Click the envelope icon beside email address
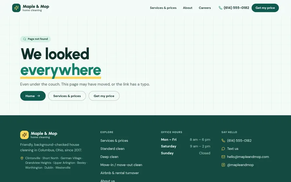Viewport: 291px width, 182px height. 223,157
